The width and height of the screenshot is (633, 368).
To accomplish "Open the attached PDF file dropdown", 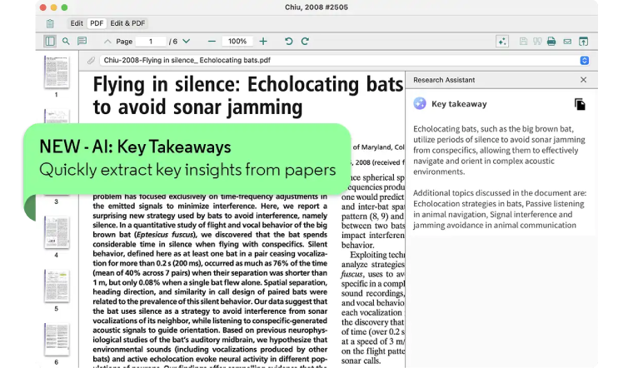I will pos(584,61).
